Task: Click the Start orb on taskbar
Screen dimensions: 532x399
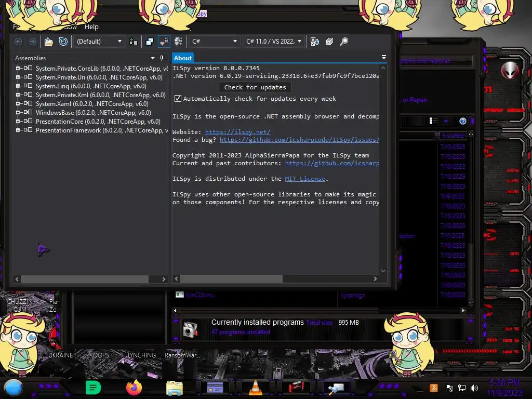Action: (14, 388)
